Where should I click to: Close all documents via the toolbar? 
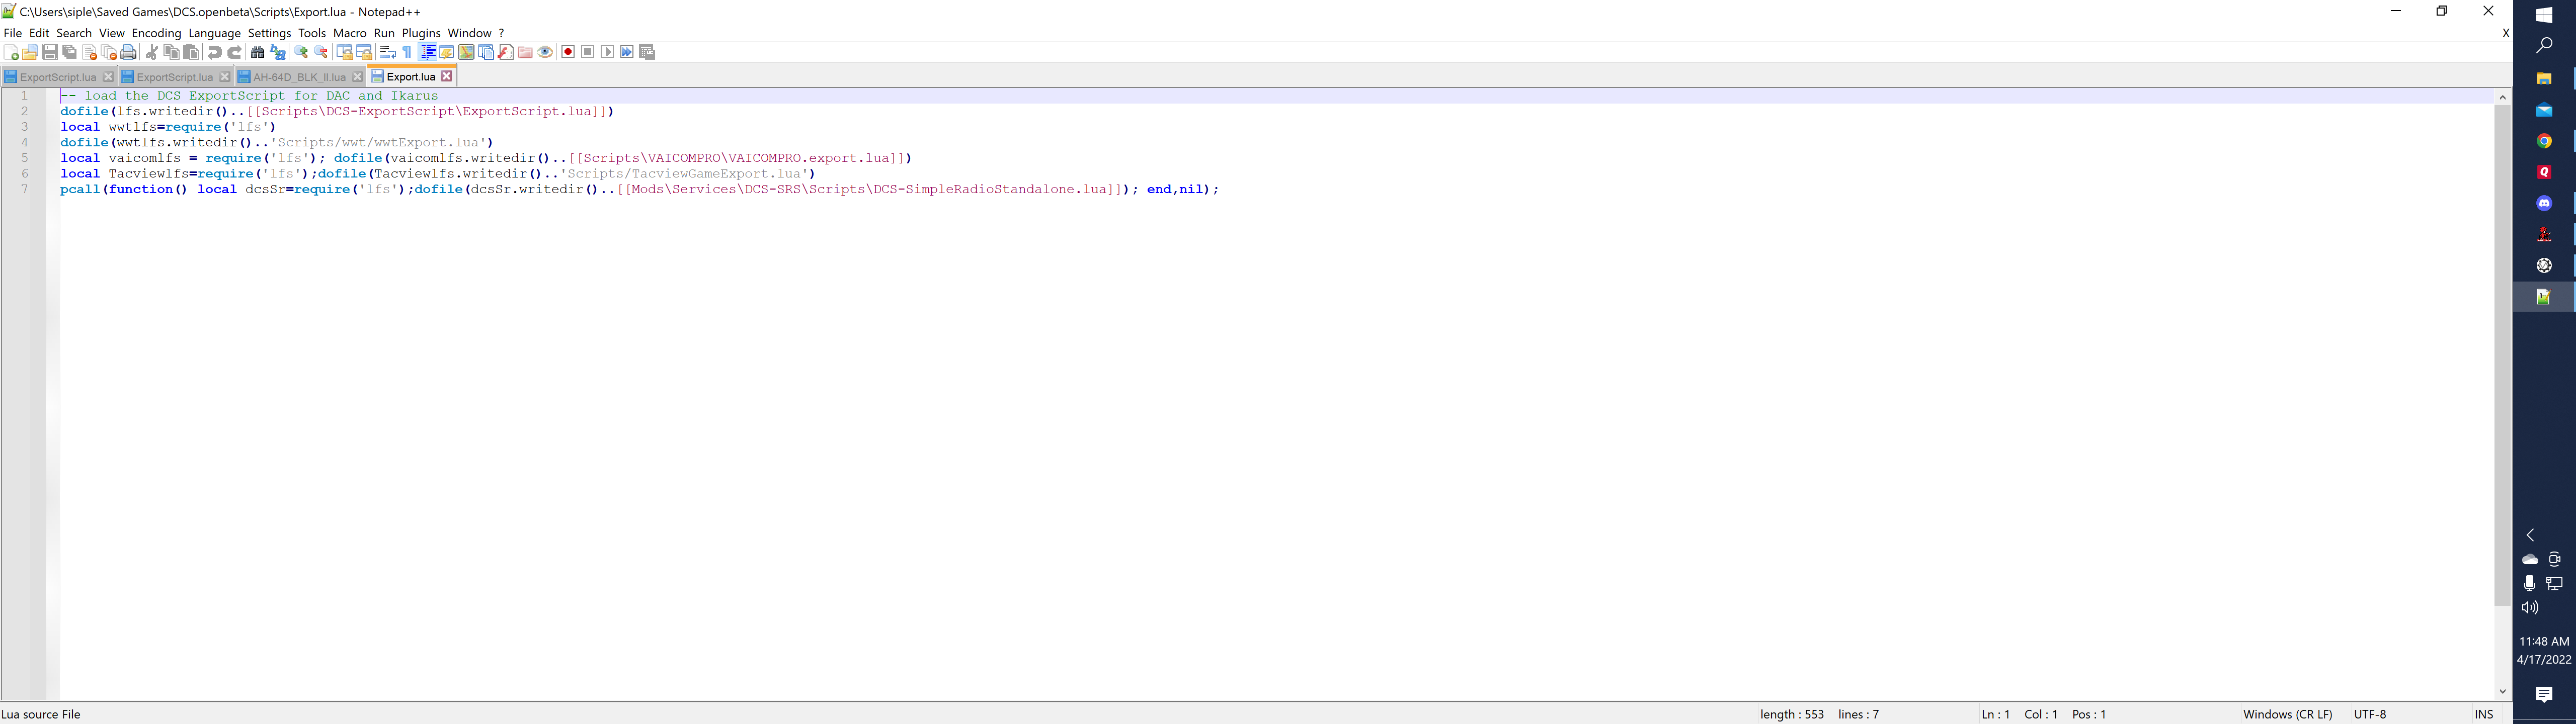click(109, 52)
